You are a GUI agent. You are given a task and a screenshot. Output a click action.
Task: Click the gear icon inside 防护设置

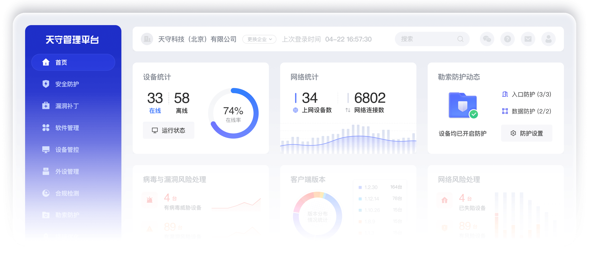click(513, 133)
